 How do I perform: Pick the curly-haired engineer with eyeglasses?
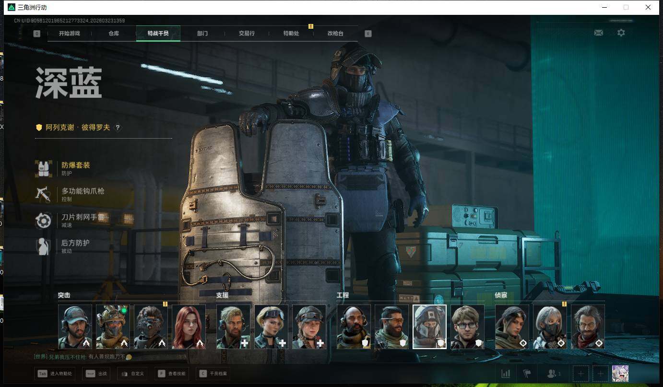467,327
